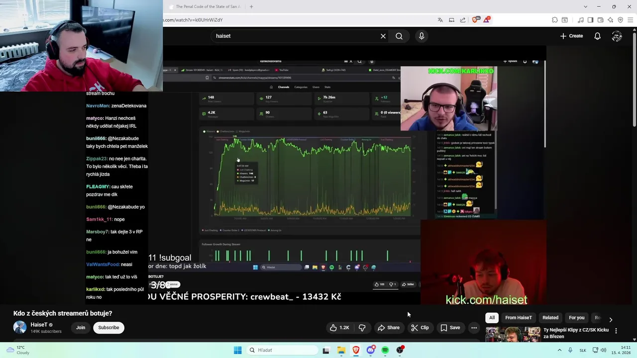Viewport: 637px width, 358px height.
Task: Open the volume icon in system tray
Action: pos(604,350)
